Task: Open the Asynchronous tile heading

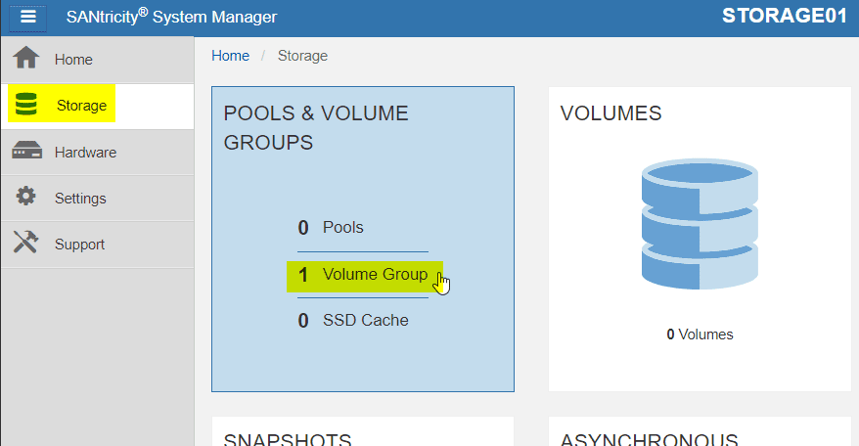Action: pos(650,438)
